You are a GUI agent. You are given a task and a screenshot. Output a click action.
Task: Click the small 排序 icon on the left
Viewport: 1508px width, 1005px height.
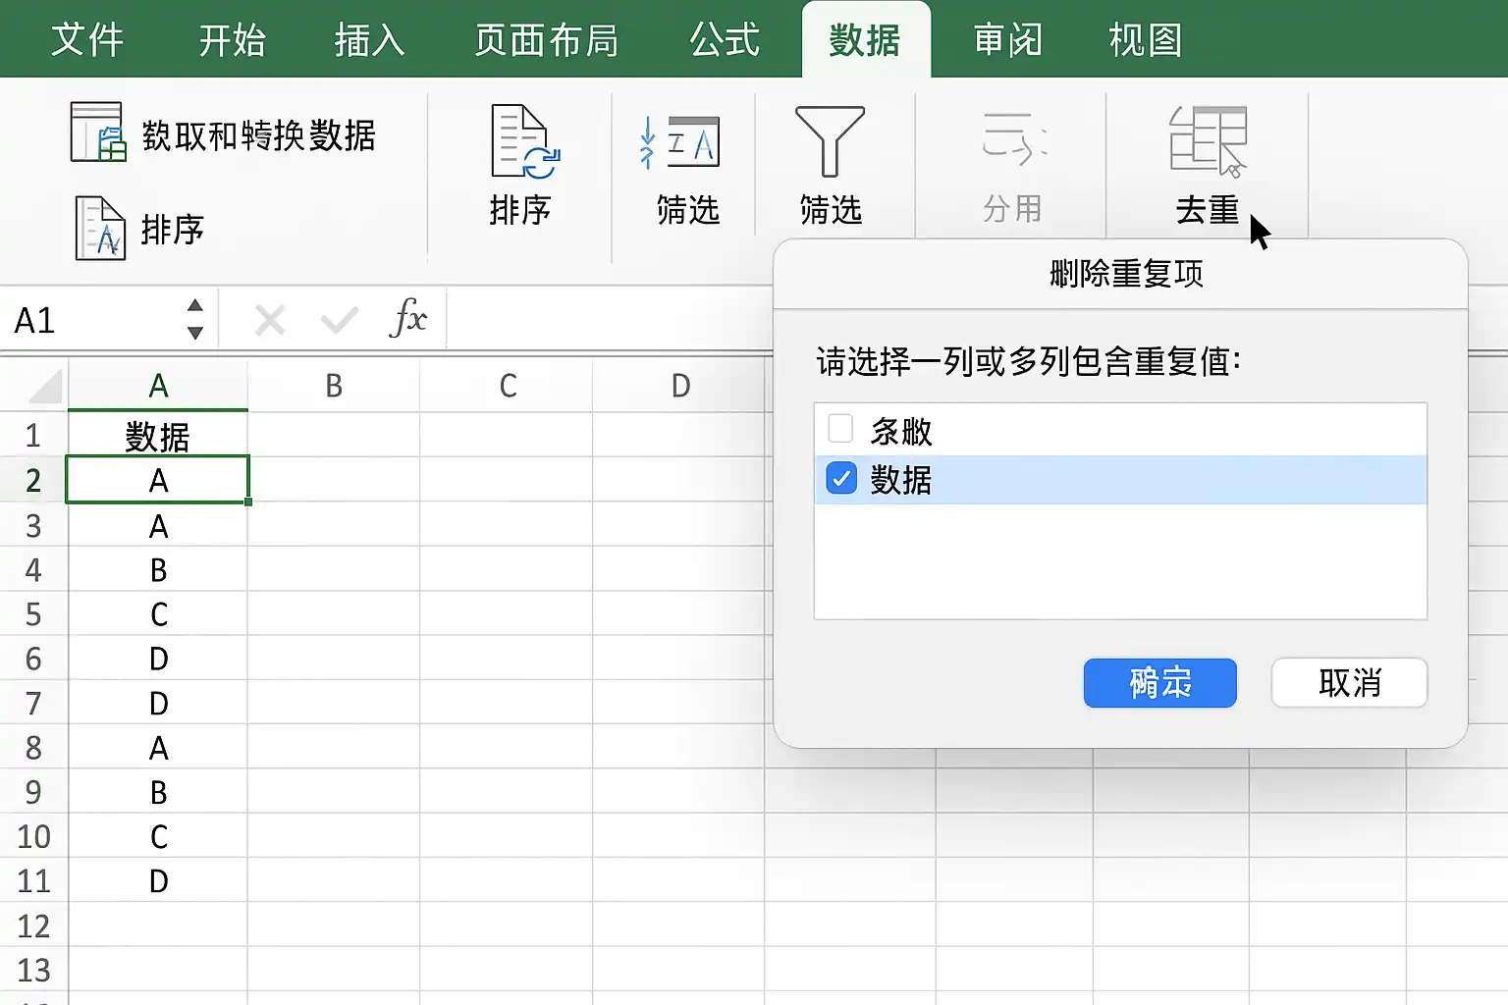(x=101, y=229)
